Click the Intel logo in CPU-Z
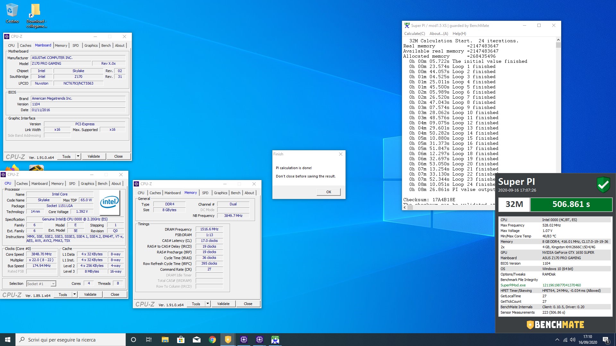 tap(110, 202)
